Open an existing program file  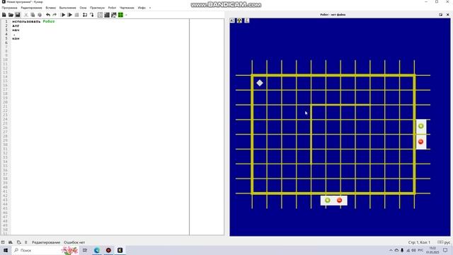(x=11, y=15)
